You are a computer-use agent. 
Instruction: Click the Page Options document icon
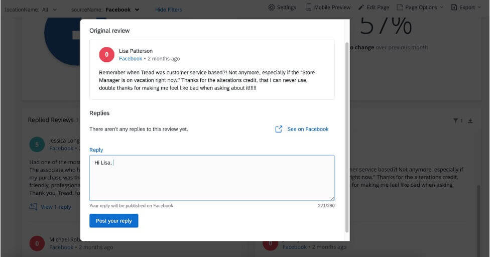[400, 7]
